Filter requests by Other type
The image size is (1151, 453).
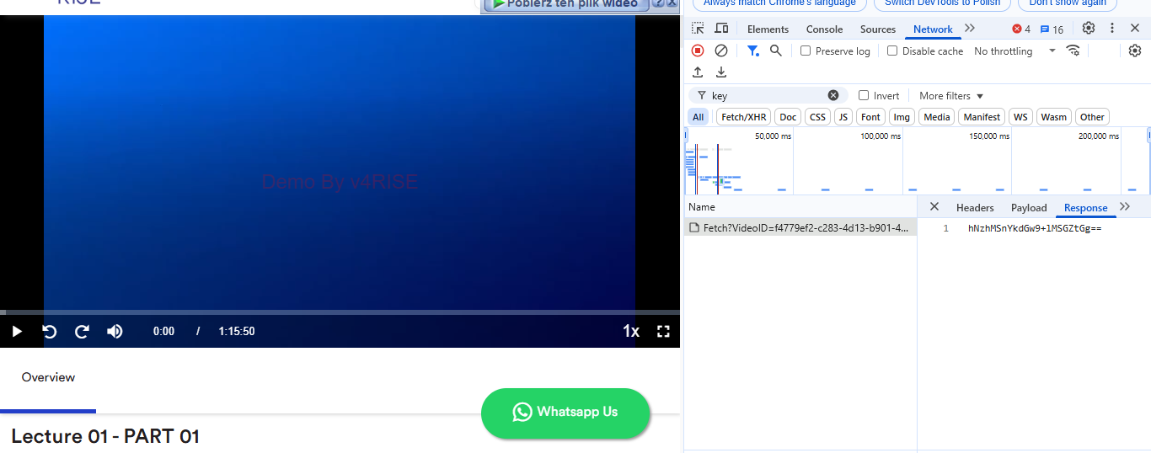coord(1092,117)
